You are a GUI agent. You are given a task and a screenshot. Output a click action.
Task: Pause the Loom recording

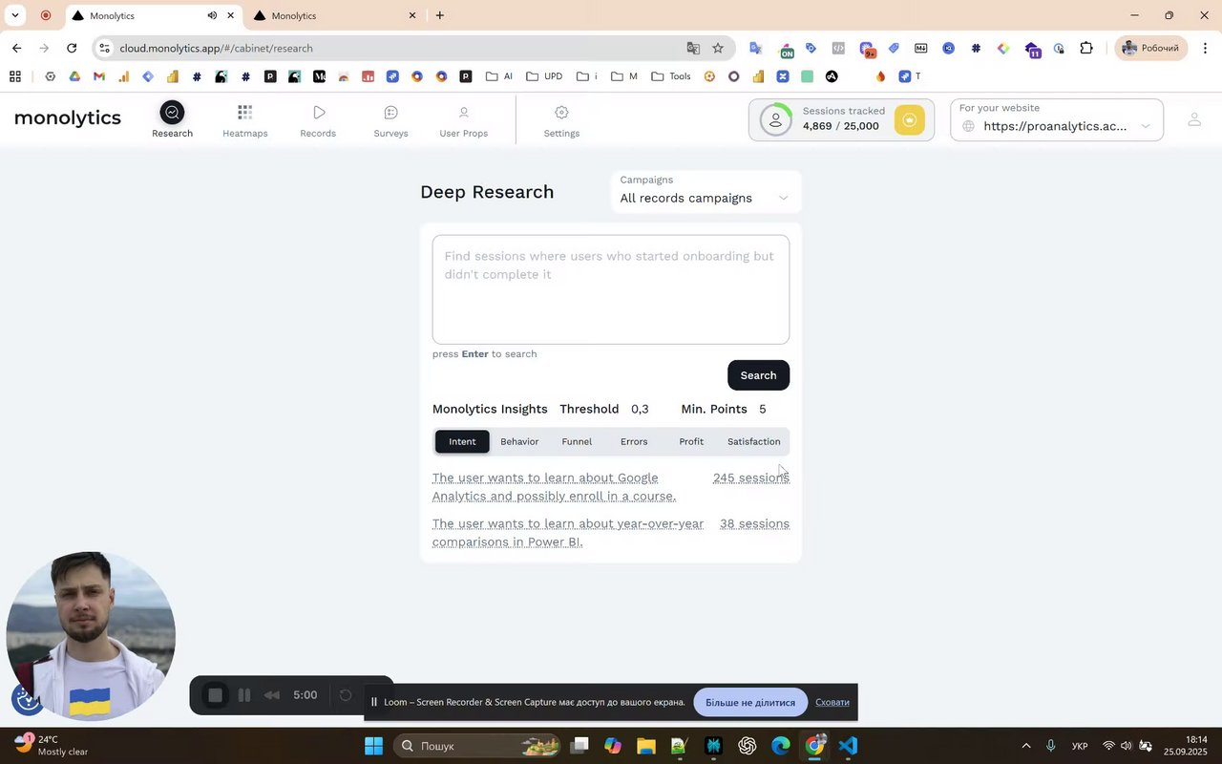[244, 695]
